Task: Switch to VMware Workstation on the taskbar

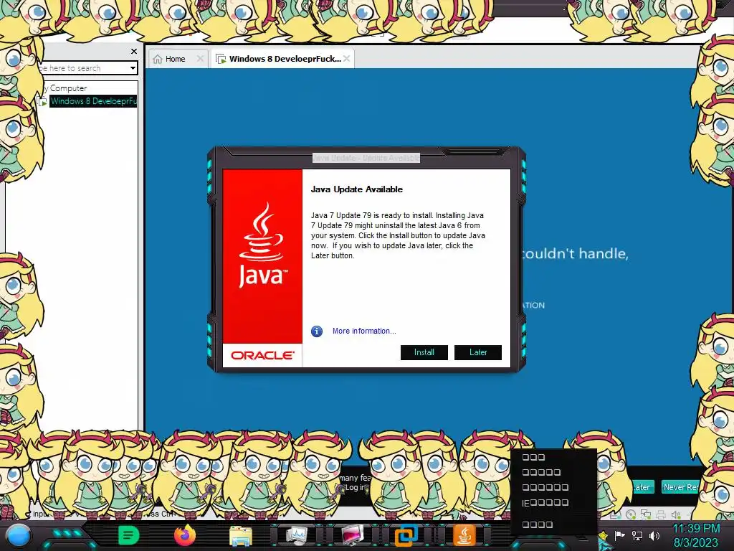Action: [406, 535]
